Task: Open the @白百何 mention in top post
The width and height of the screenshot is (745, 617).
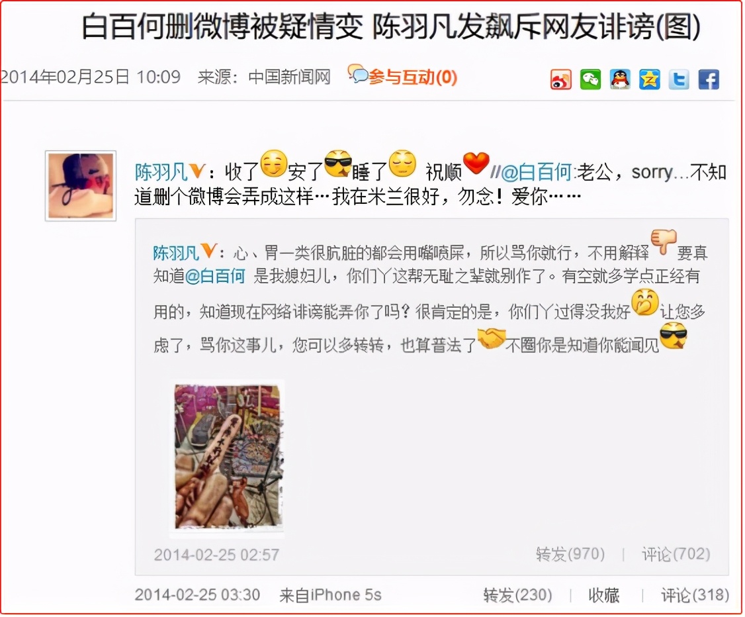Action: tap(537, 172)
